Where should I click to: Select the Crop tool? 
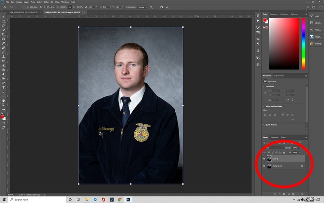pyautogui.click(x=3, y=35)
